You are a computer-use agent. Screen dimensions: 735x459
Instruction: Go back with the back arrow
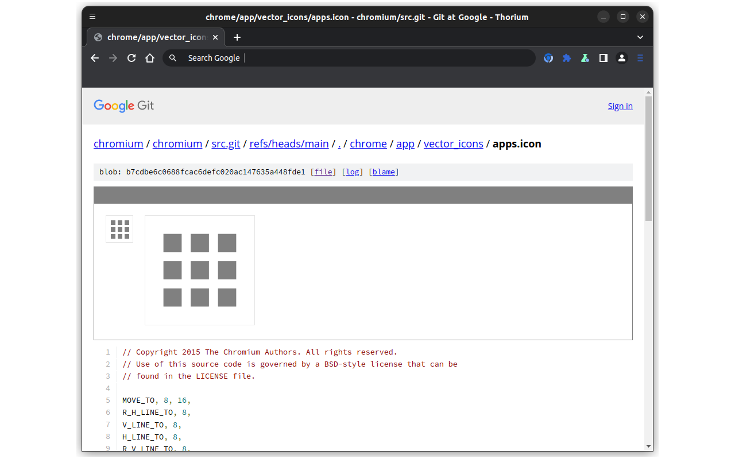[x=95, y=58]
